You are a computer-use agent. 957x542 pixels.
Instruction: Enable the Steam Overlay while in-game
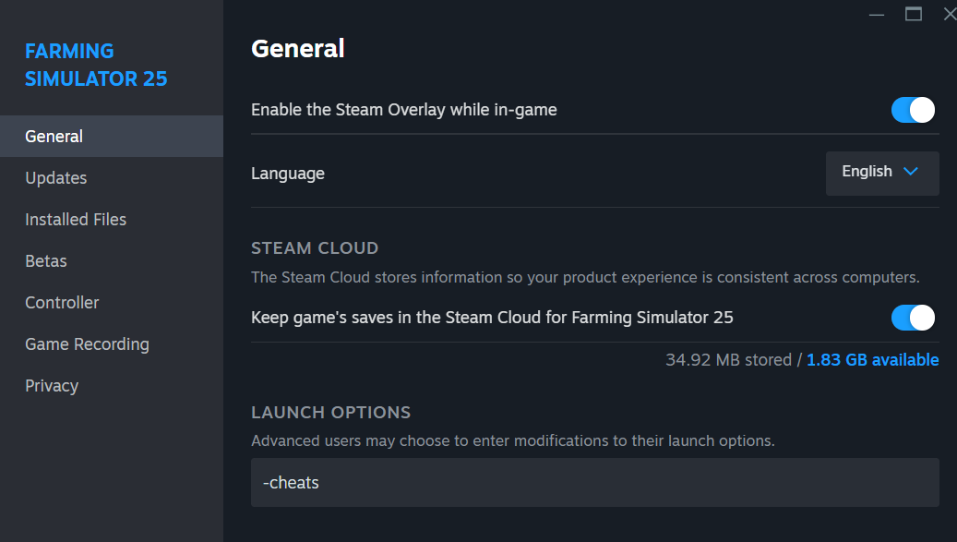coord(912,109)
